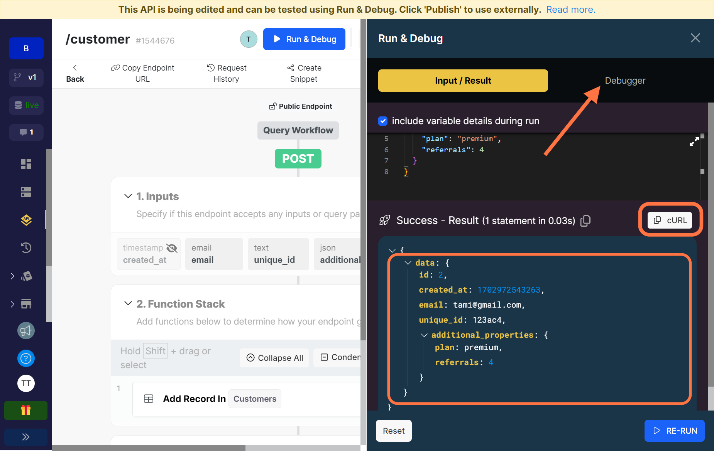Click the Add Record table icon
This screenshot has height=451, width=714.
click(x=149, y=399)
